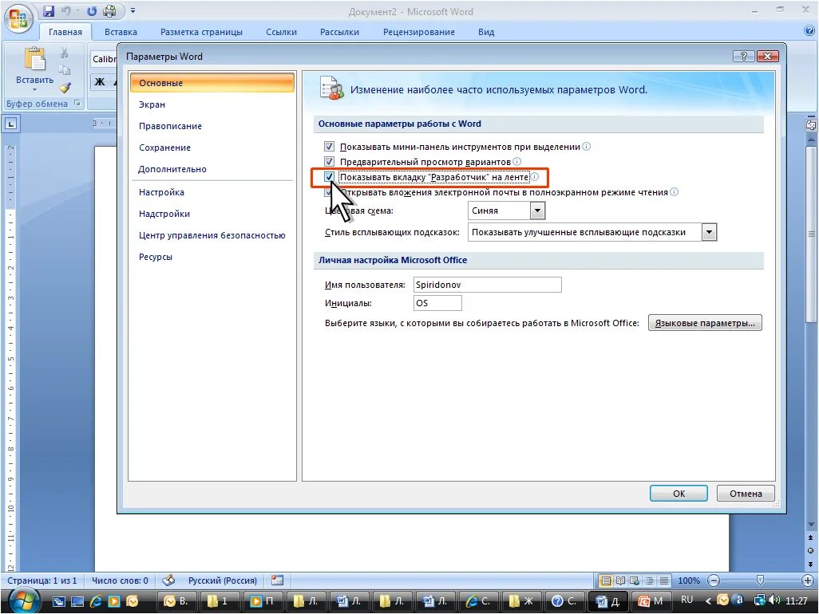819x614 pixels.
Task: Open the Главная ribbon tab
Action: pyautogui.click(x=65, y=32)
